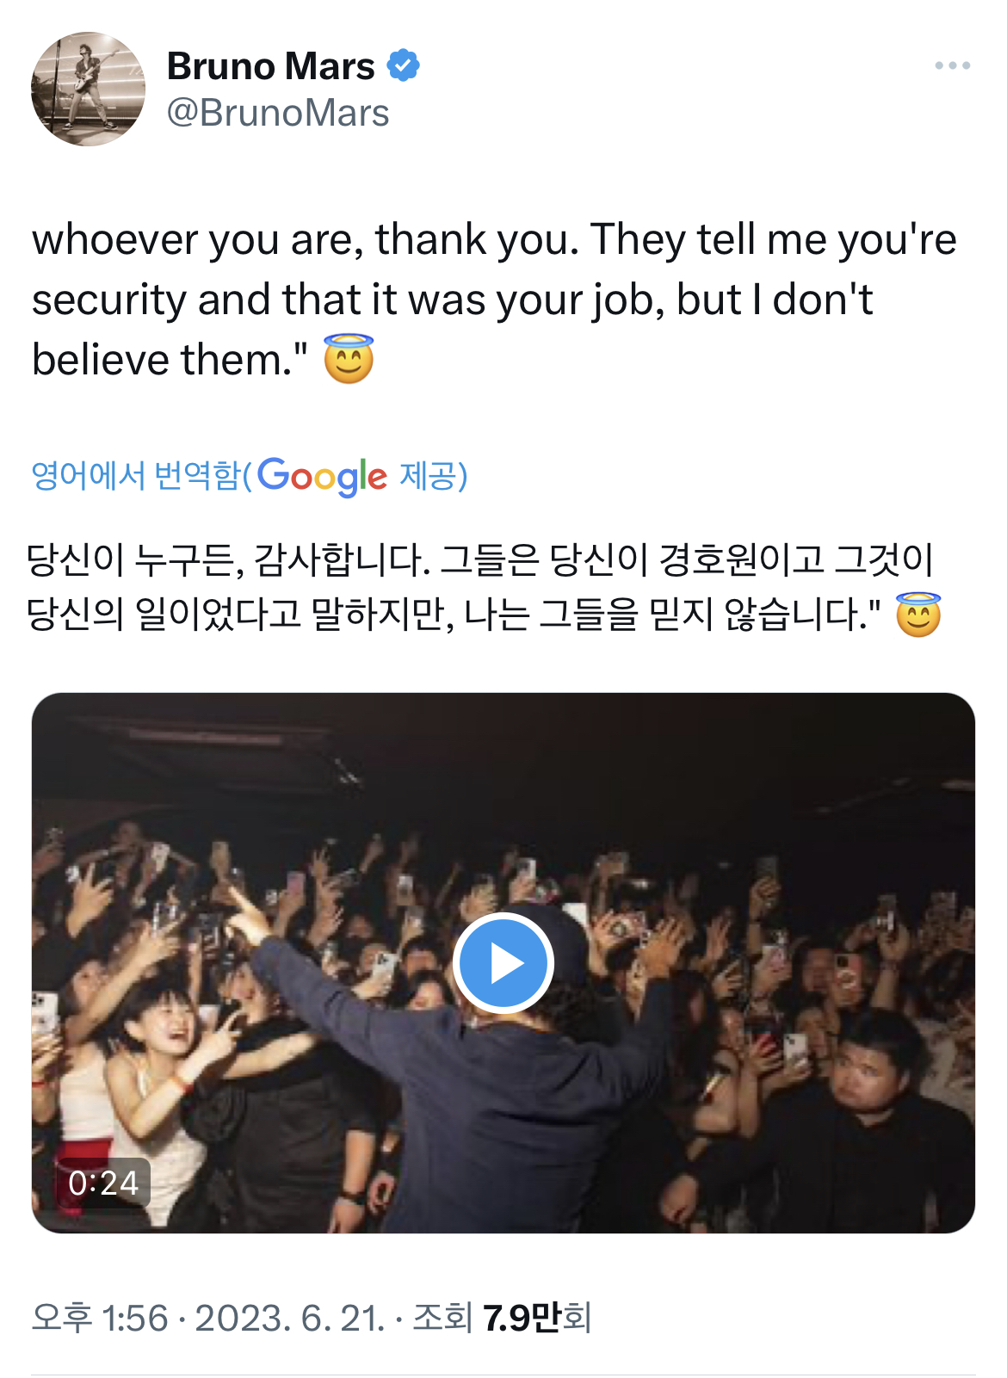Play the video with the blue play button
The image size is (1007, 1378).
504,963
